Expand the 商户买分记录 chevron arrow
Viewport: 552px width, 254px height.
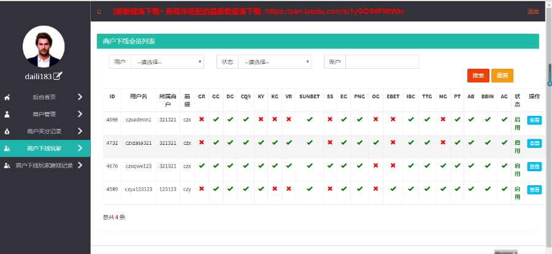pyautogui.click(x=80, y=131)
